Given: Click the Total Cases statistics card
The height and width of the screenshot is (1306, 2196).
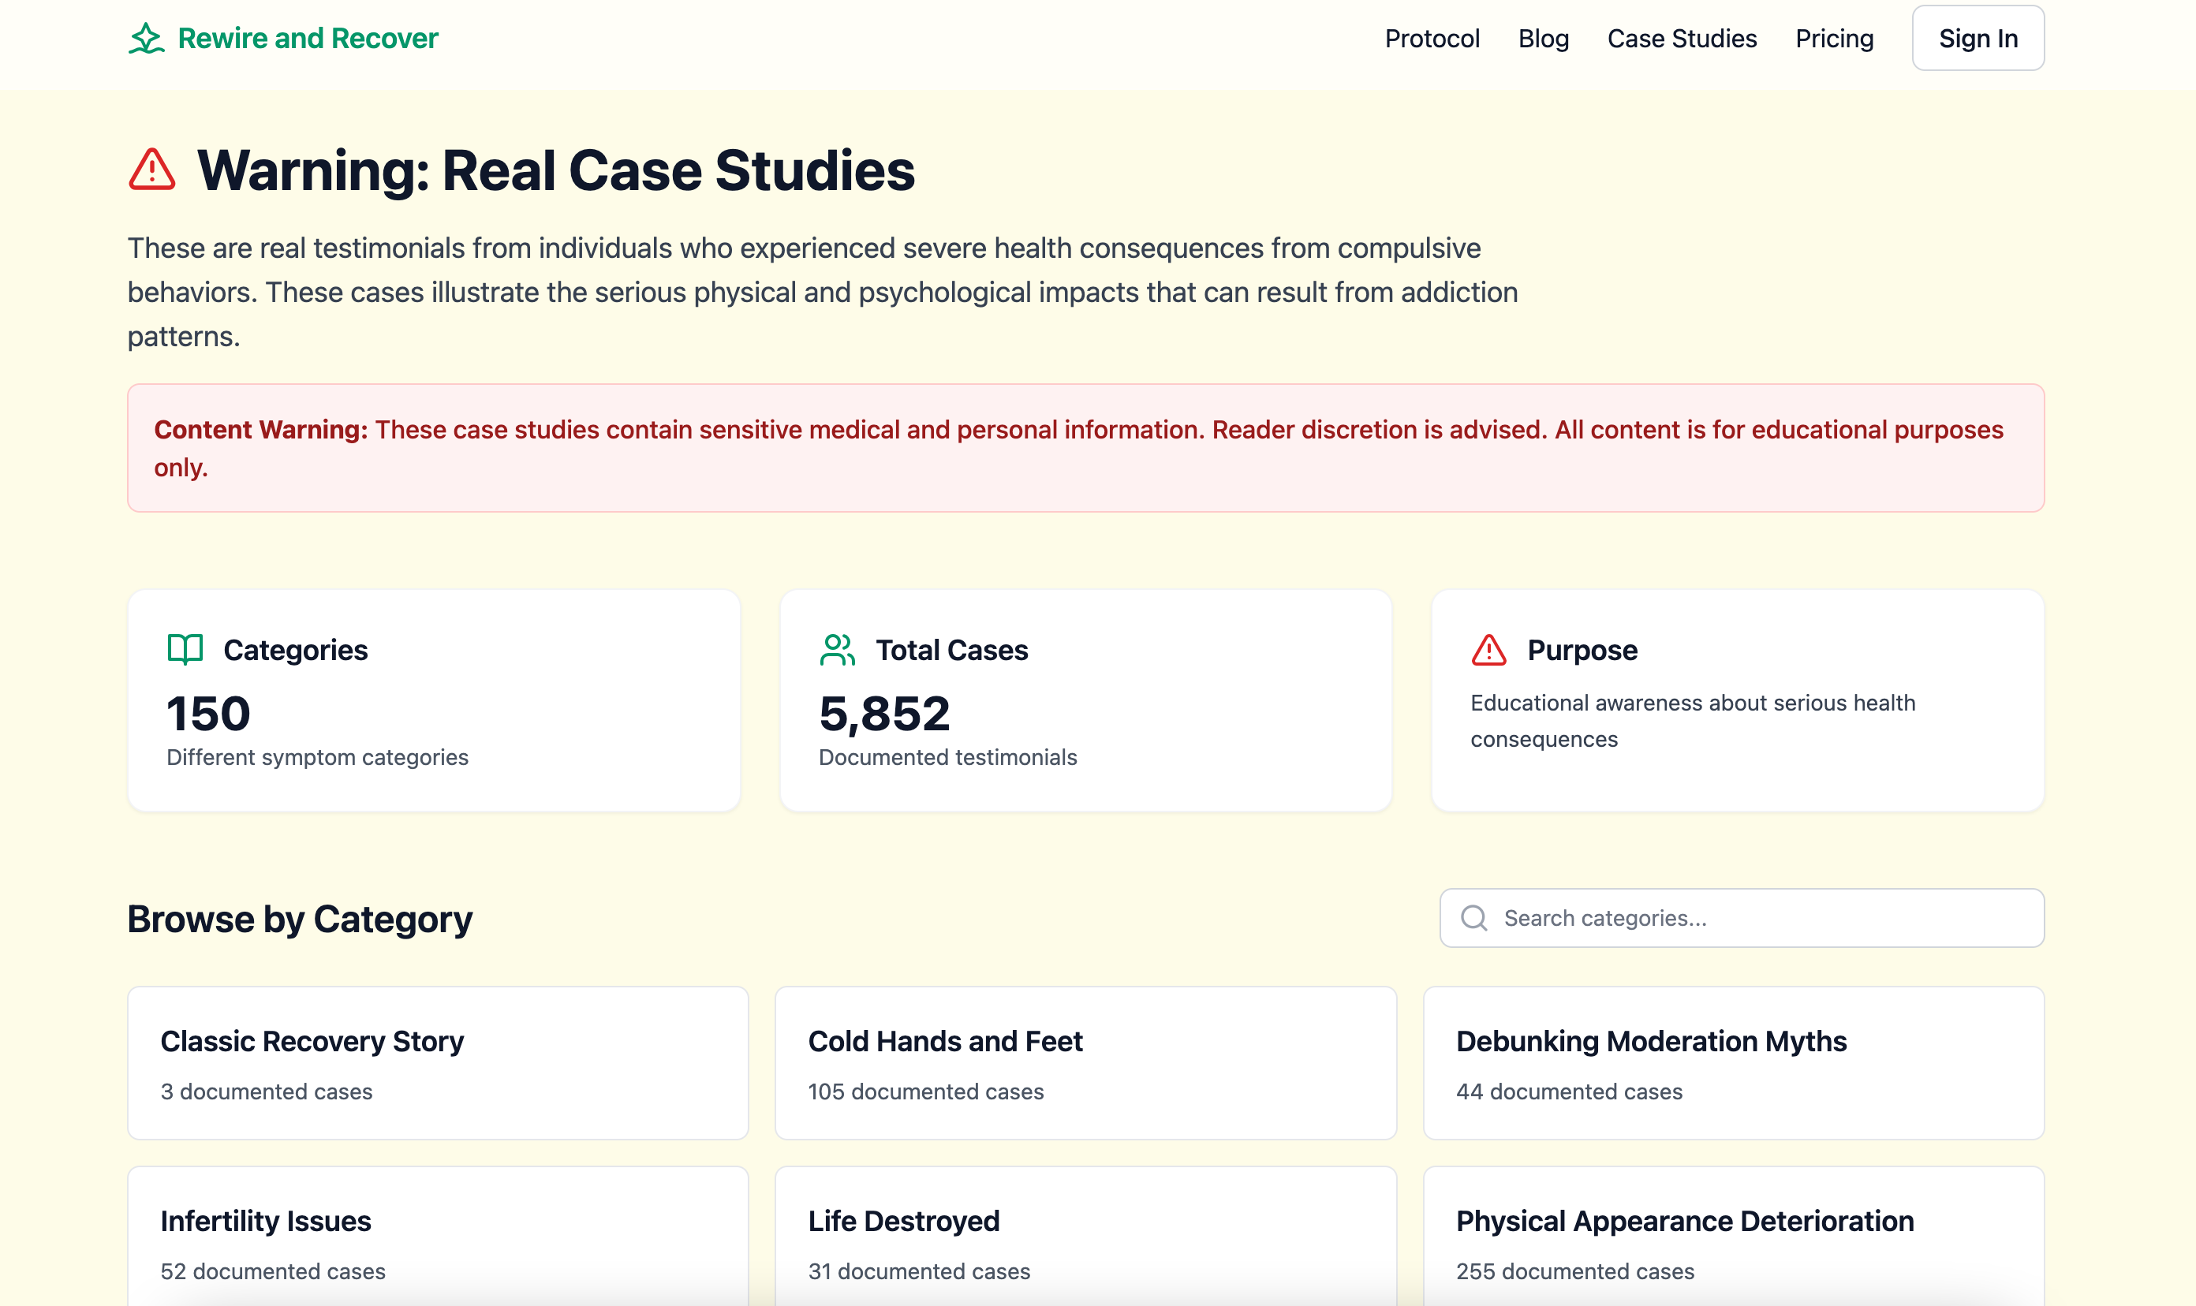Looking at the screenshot, I should [1085, 700].
